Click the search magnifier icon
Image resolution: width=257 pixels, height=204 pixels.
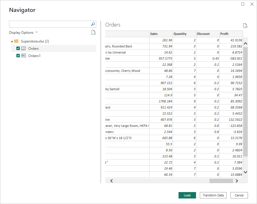pyautogui.click(x=93, y=24)
